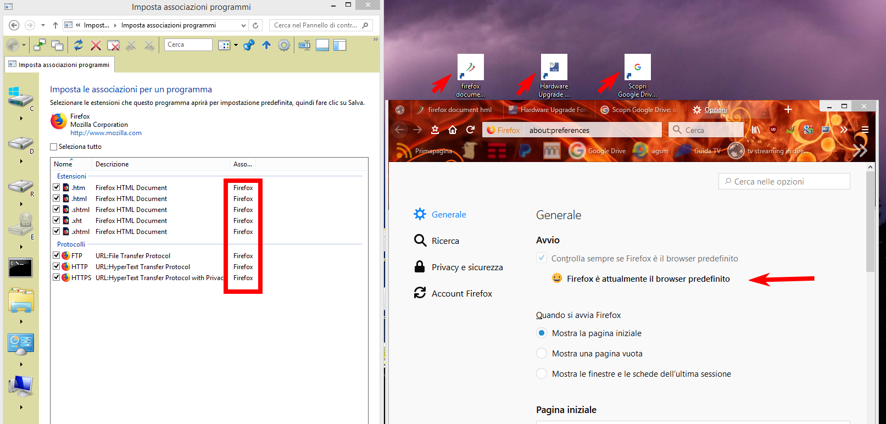Open Privacy e sicurezza preferences section
Viewport: 886px width, 424px height.
click(459, 267)
